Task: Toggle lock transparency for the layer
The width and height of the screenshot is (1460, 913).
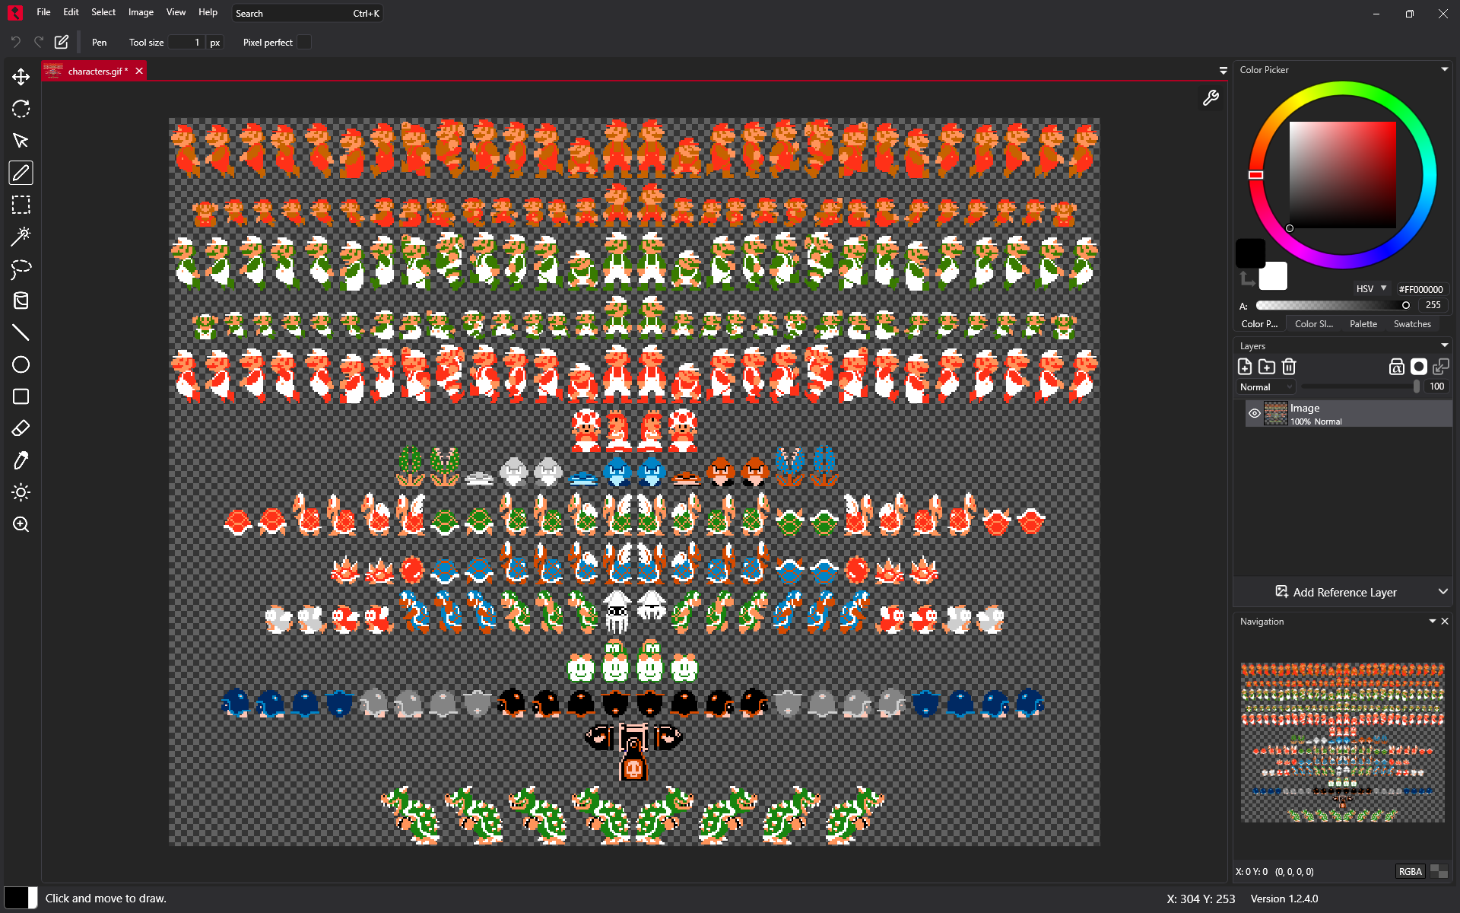Action: [x=1396, y=367]
